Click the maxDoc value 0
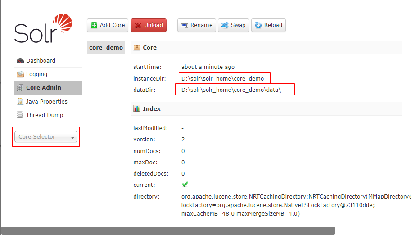 coord(183,163)
